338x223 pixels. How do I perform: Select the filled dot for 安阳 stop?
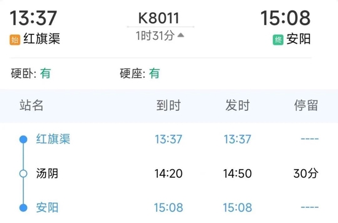(x=23, y=208)
